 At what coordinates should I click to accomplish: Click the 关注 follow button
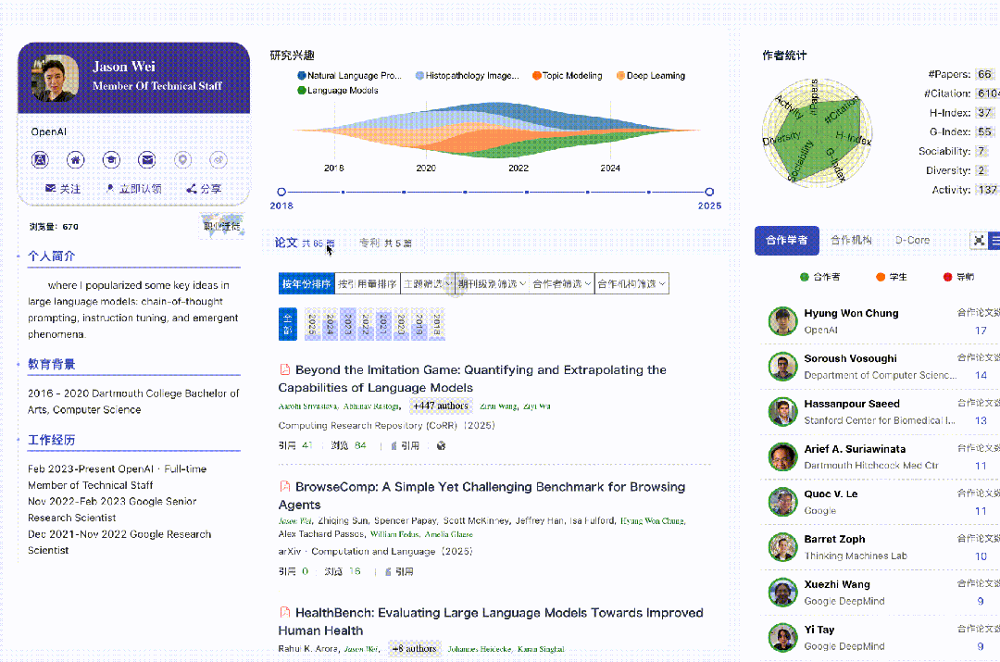(x=63, y=189)
